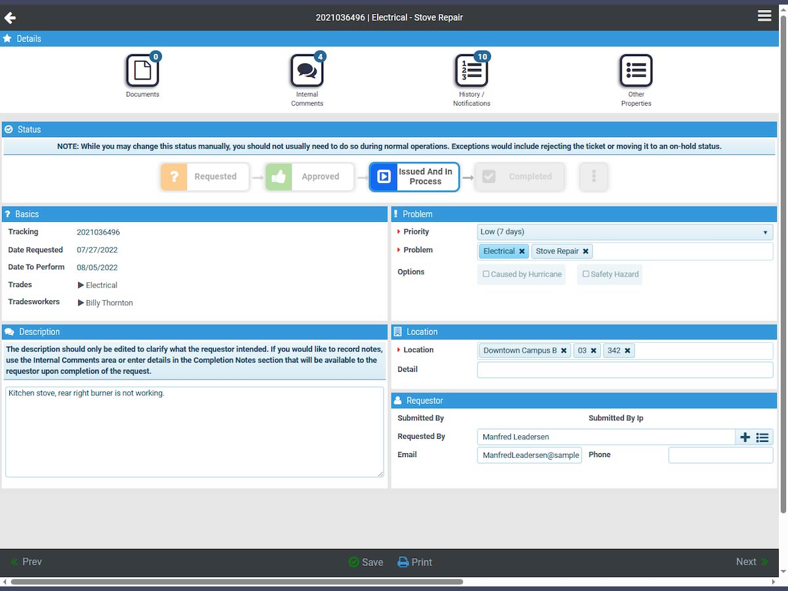788x591 pixels.
Task: Click the location Detail field
Action: 625,370
